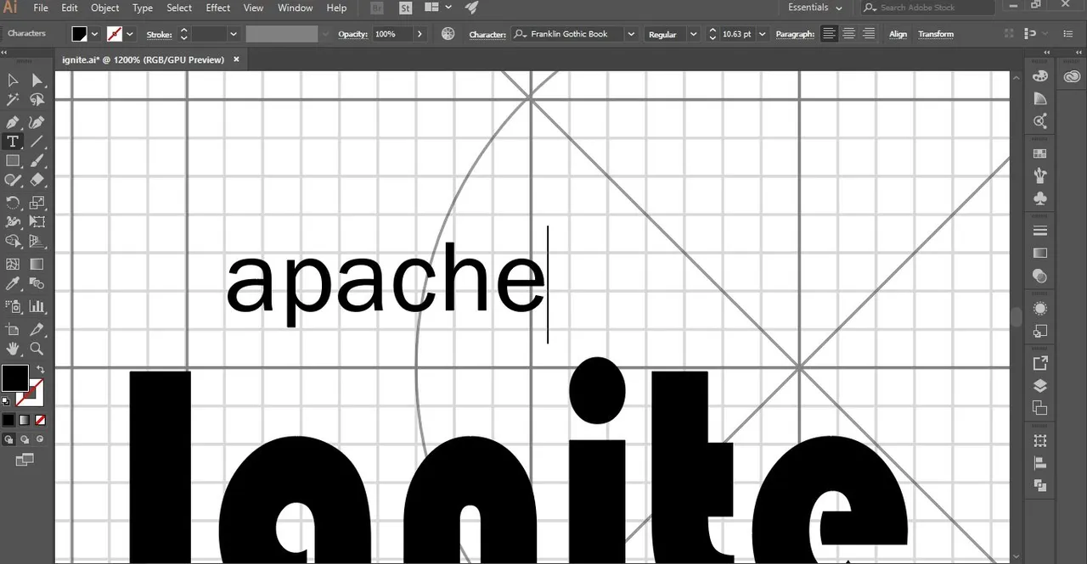Open the Layers panel icon

tap(1039, 385)
